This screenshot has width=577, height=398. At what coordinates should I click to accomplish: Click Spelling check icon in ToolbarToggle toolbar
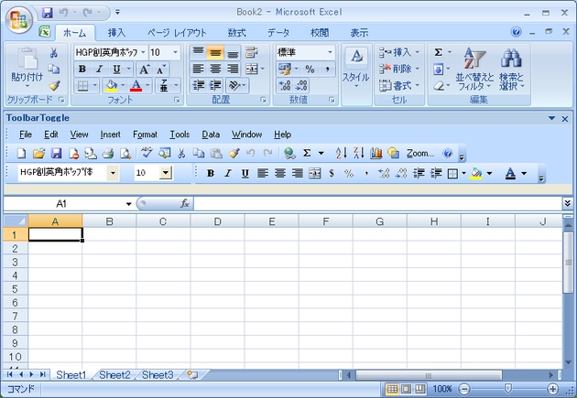coord(147,153)
